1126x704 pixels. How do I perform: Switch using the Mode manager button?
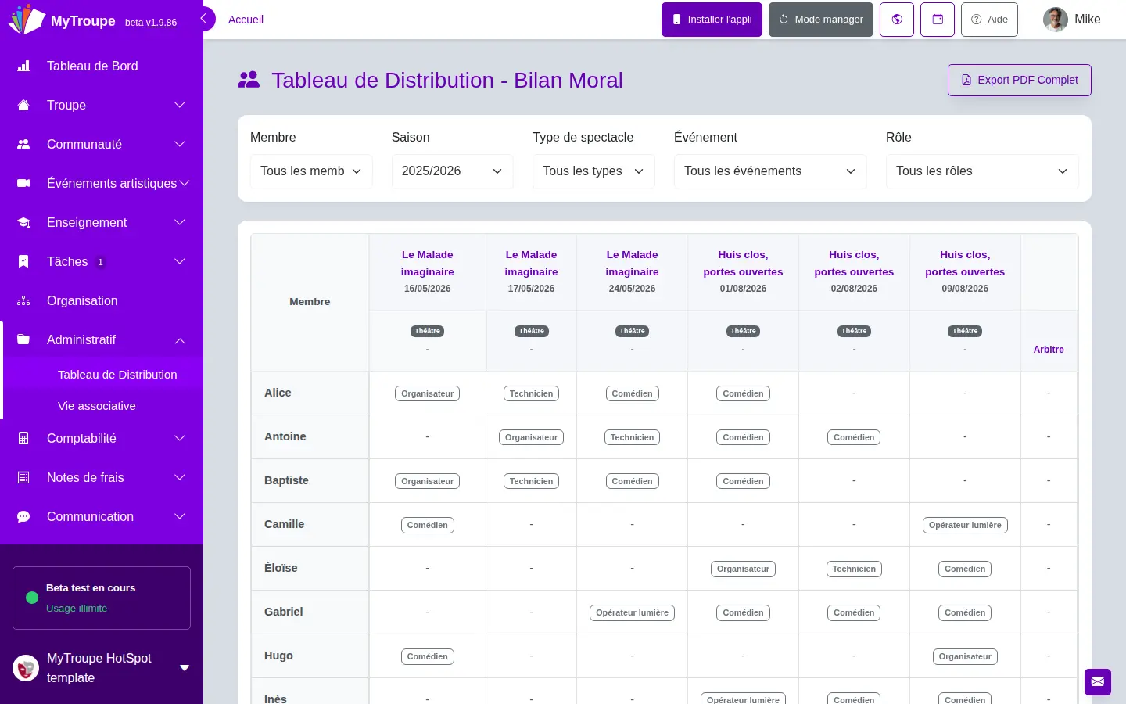pos(821,20)
